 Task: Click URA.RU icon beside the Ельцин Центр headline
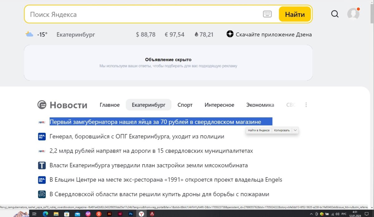pos(42,180)
